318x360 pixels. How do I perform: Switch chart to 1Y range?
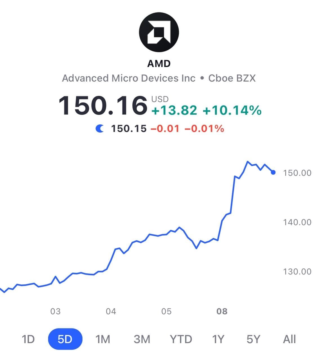tap(218, 339)
